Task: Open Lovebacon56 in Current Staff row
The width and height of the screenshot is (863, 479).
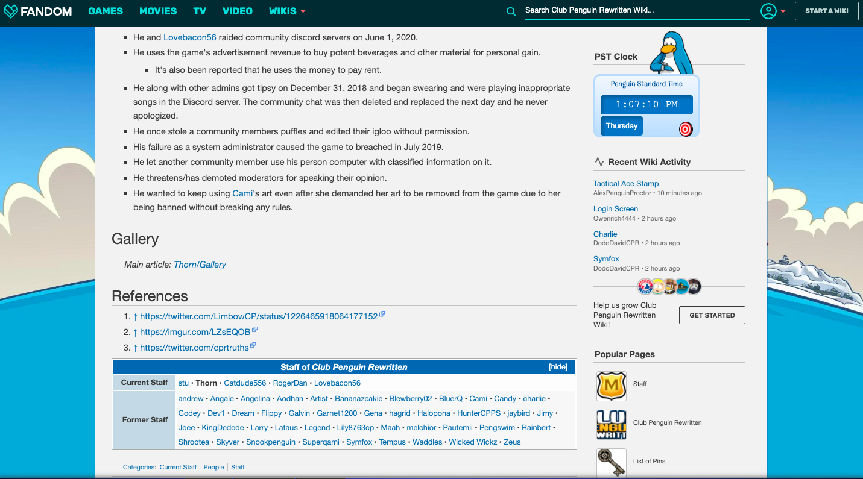Action: 337,383
